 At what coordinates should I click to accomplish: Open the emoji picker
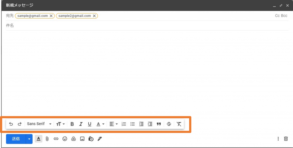tap(65, 139)
